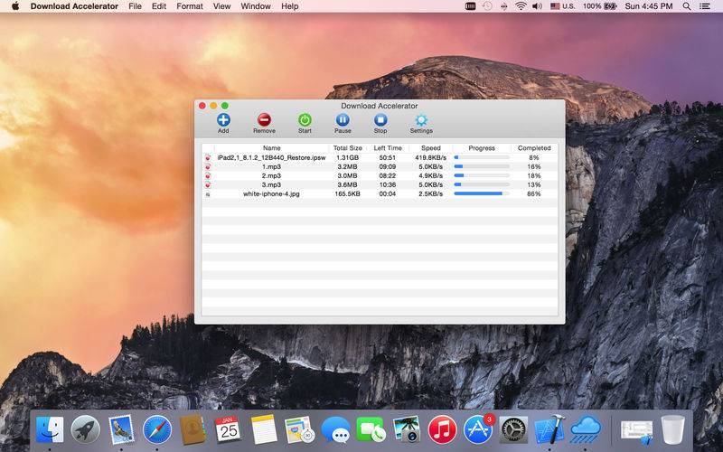
Task: Click progress bar of 3.mp3
Action: pos(482,184)
